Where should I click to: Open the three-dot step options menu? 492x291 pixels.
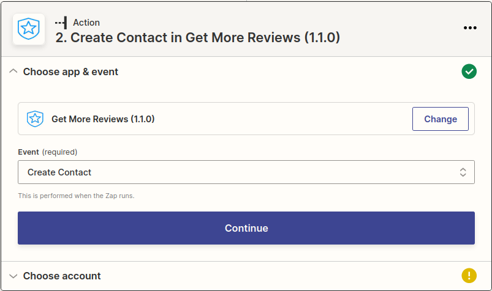(x=470, y=28)
